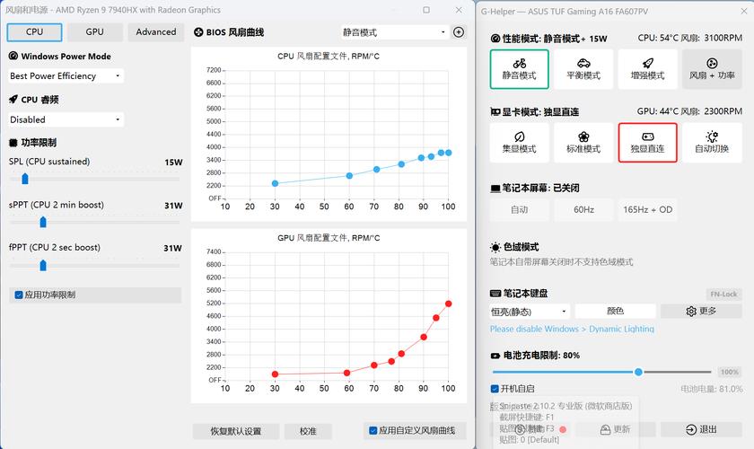Open Windows Power Mode dropdown

coord(66,76)
